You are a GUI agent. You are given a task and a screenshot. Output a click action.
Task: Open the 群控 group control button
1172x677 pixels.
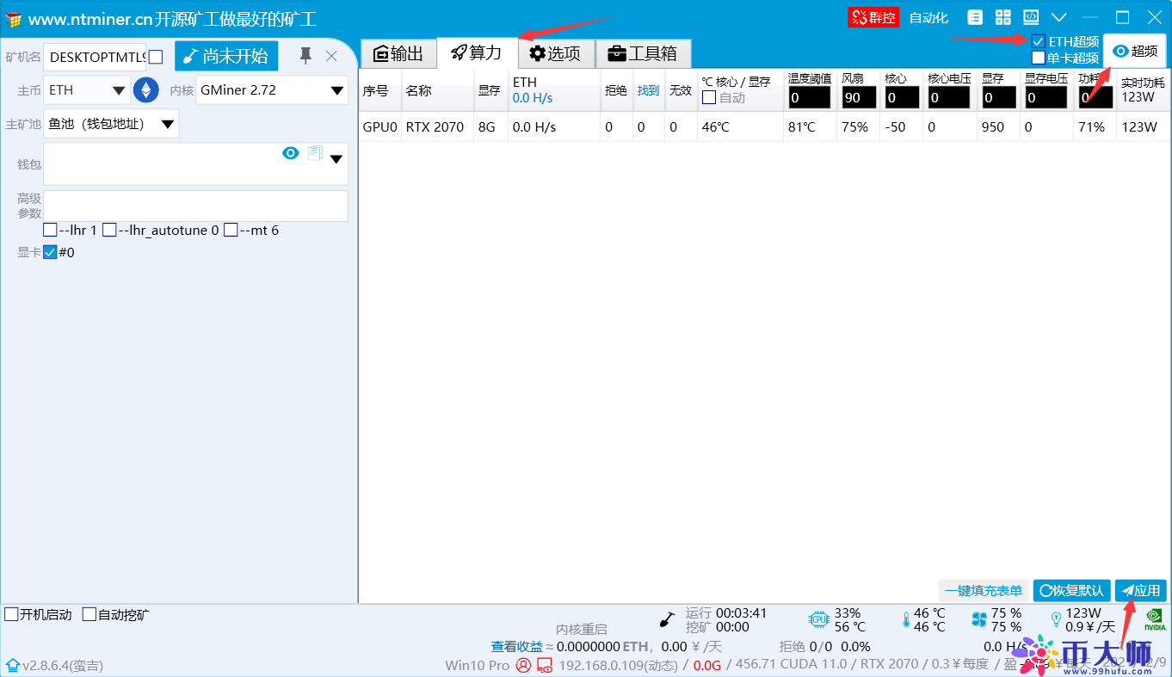[x=873, y=17]
